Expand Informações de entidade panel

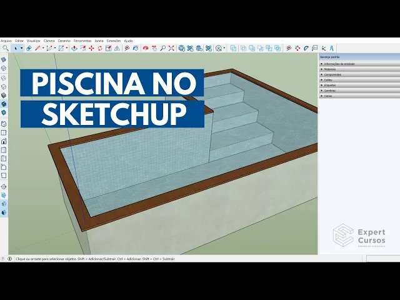359,64
